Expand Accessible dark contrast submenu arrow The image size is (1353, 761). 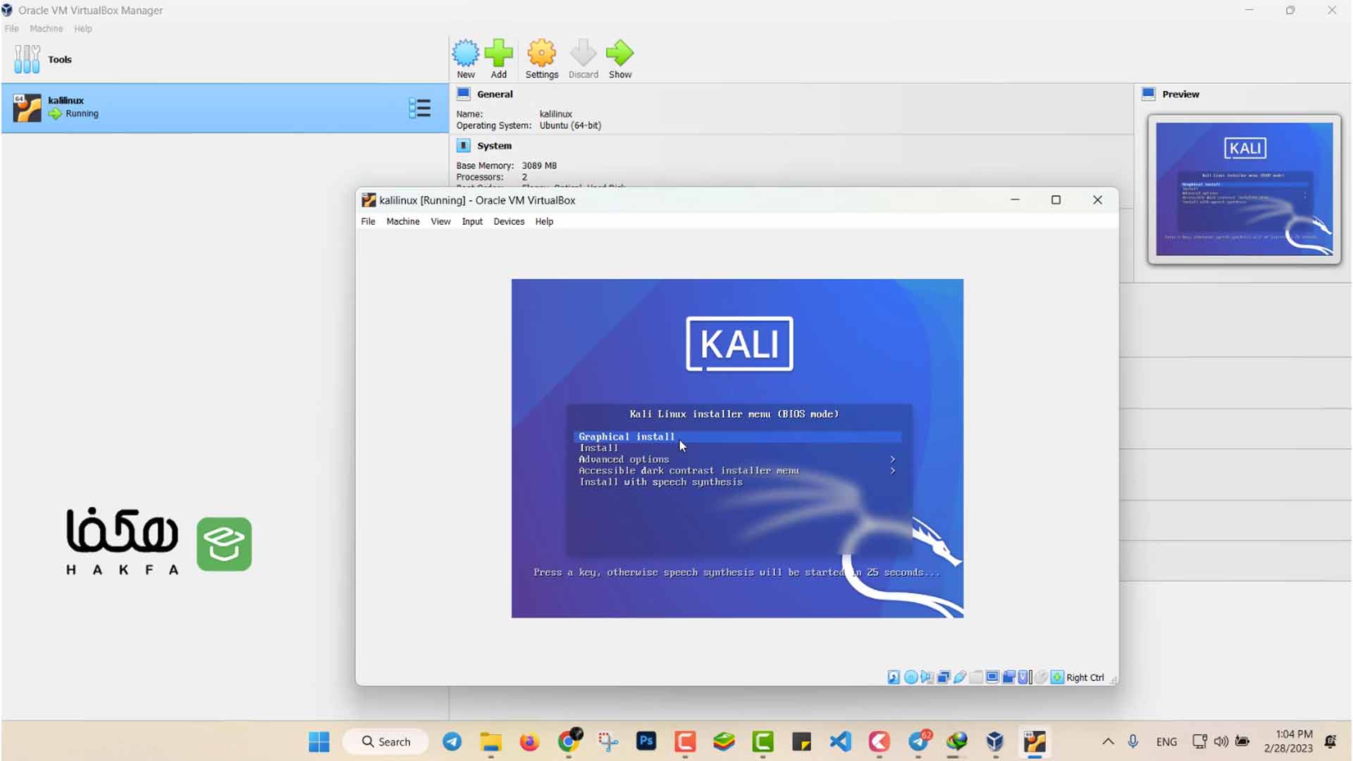(893, 471)
